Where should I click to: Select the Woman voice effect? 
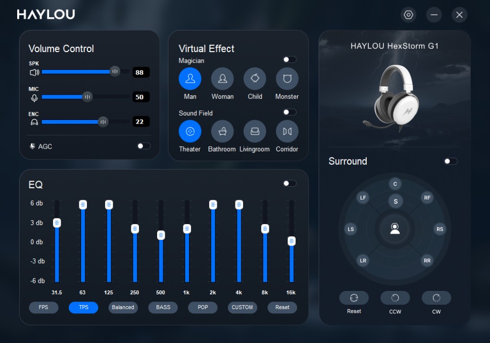coord(222,78)
